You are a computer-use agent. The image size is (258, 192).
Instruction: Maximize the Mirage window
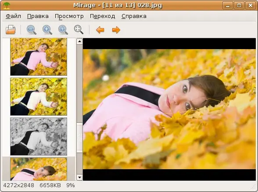coord(239,5)
